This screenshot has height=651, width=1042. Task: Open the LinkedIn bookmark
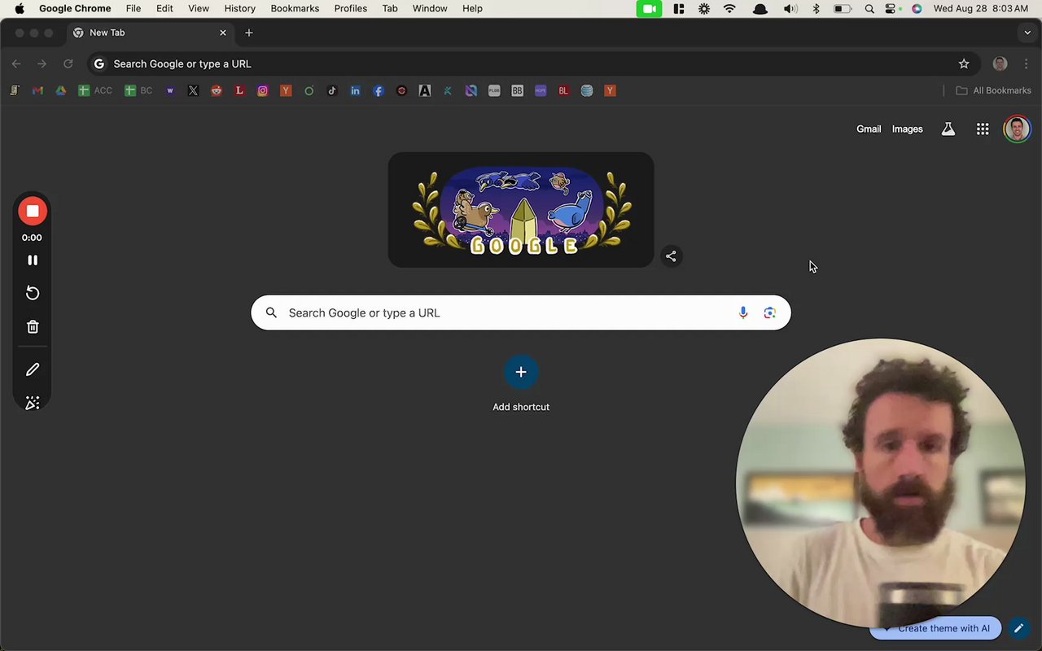point(355,91)
